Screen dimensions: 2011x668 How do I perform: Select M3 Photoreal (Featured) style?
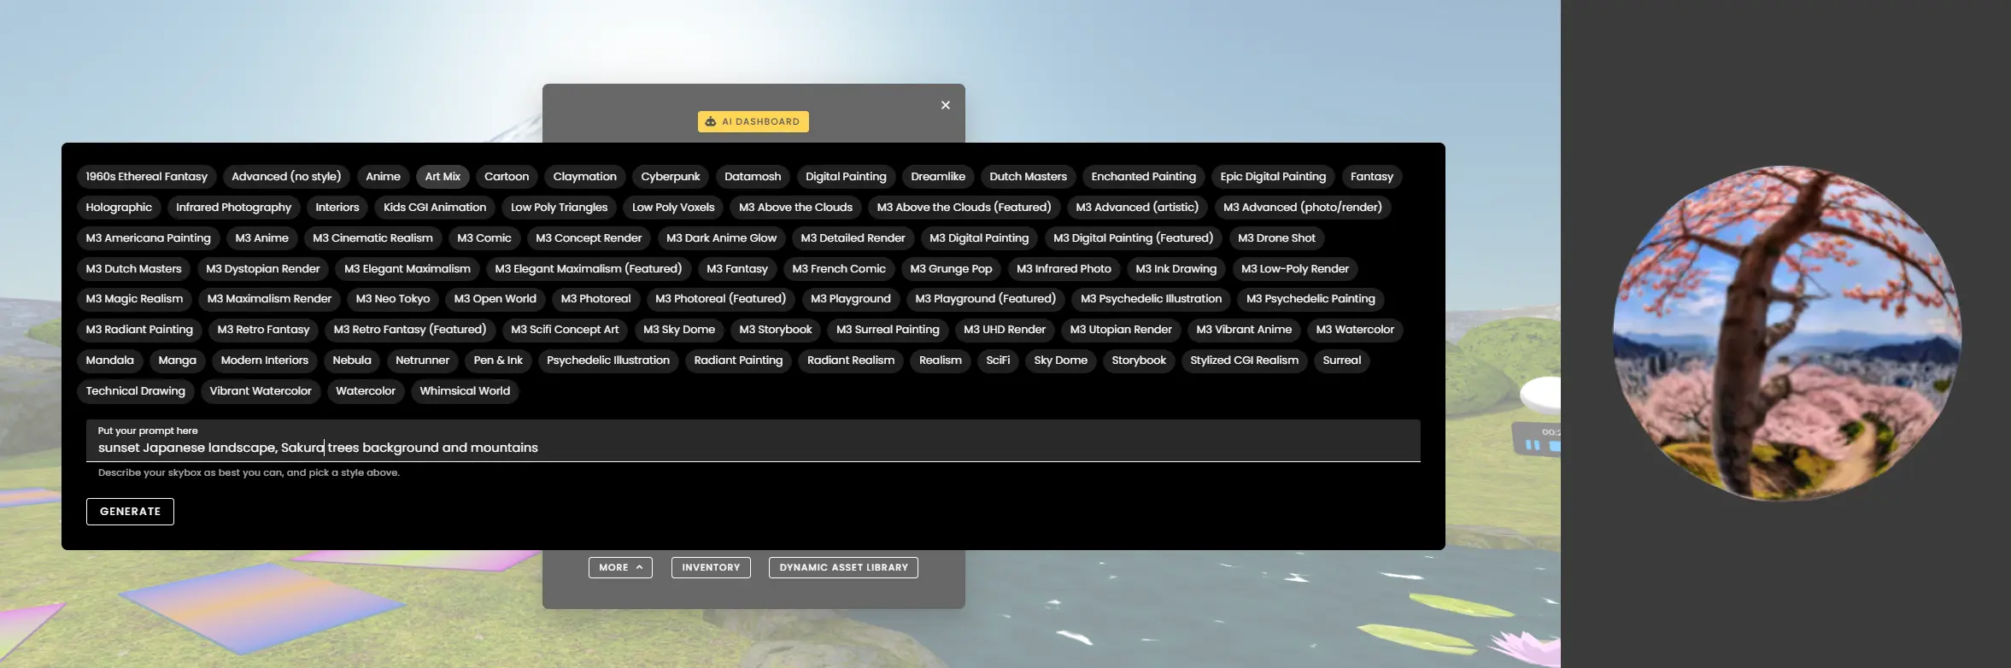tap(720, 299)
